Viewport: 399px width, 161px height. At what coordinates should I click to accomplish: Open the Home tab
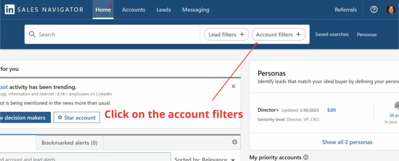pyautogui.click(x=103, y=10)
